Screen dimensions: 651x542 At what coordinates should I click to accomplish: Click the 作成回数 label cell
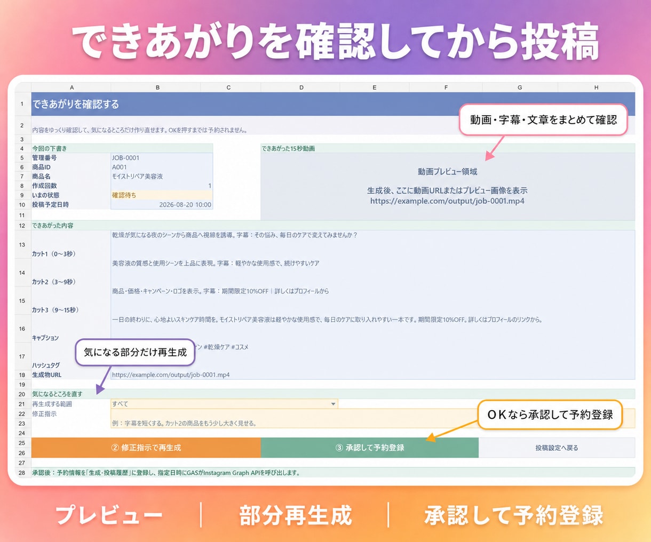click(x=71, y=186)
